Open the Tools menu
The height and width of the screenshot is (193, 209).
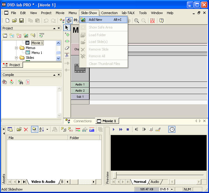click(143, 13)
